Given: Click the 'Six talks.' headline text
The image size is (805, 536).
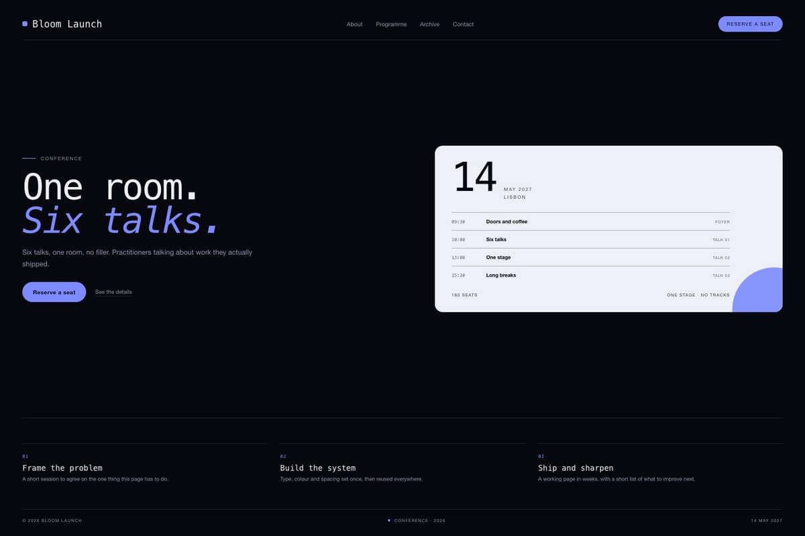Looking at the screenshot, I should [x=121, y=220].
